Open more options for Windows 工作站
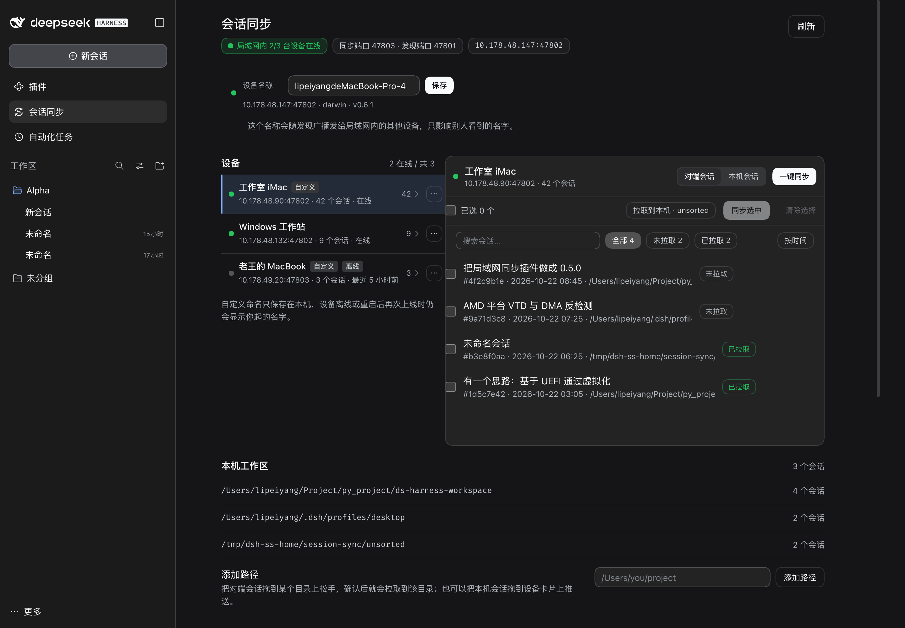The image size is (905, 628). (434, 233)
